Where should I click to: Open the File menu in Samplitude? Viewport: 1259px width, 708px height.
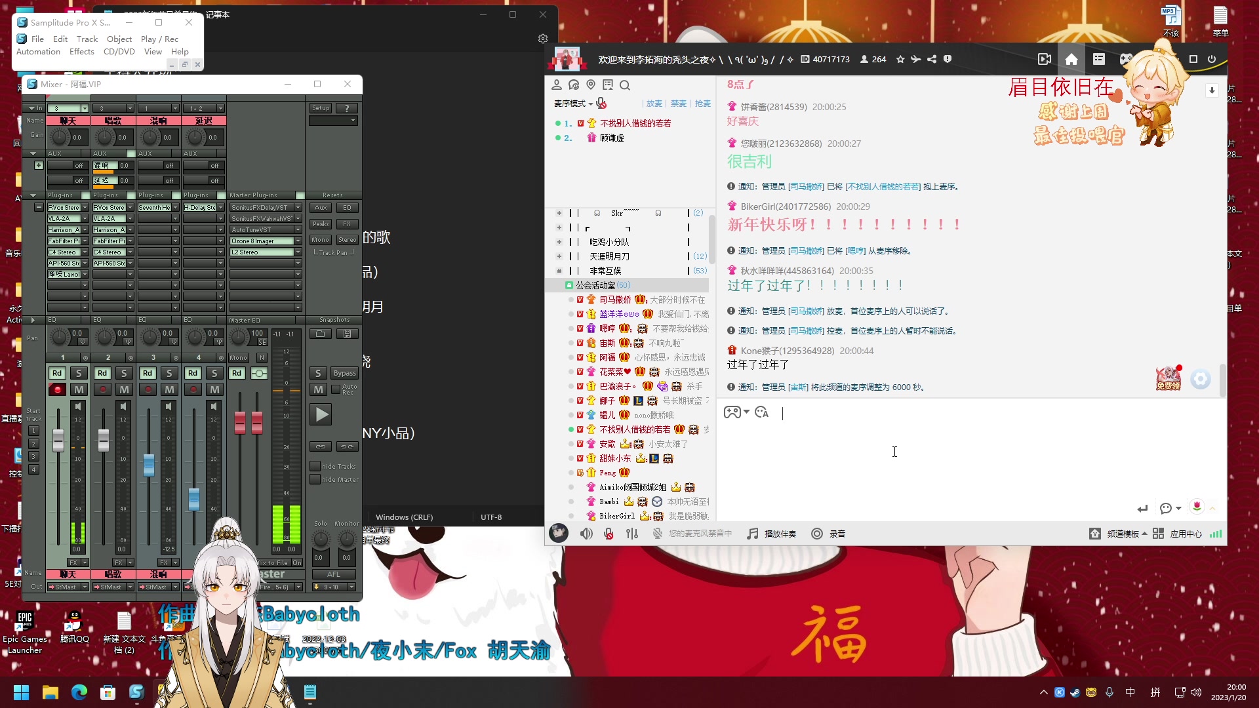[37, 39]
